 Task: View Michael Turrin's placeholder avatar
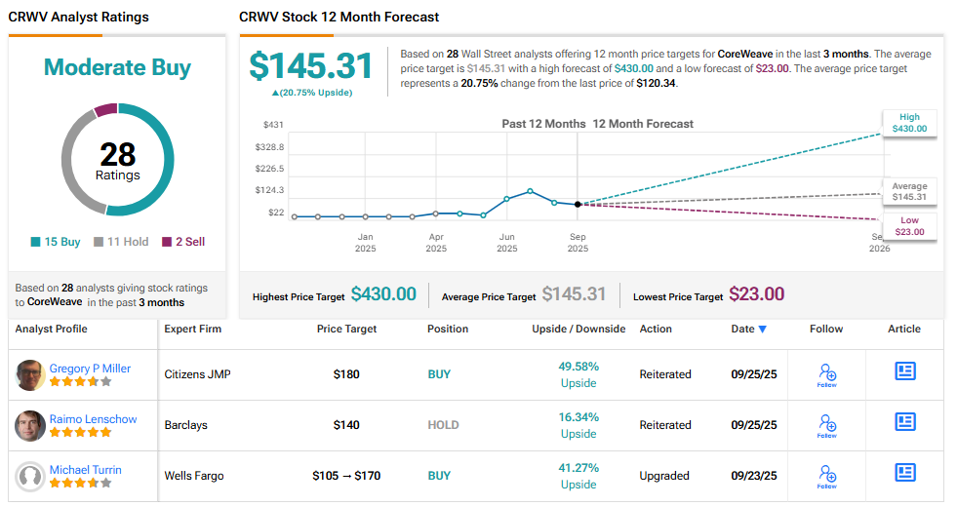point(30,476)
